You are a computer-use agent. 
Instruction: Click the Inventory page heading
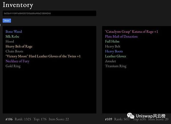coord(18,5)
